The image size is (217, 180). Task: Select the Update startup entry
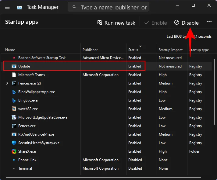(x=106, y=66)
